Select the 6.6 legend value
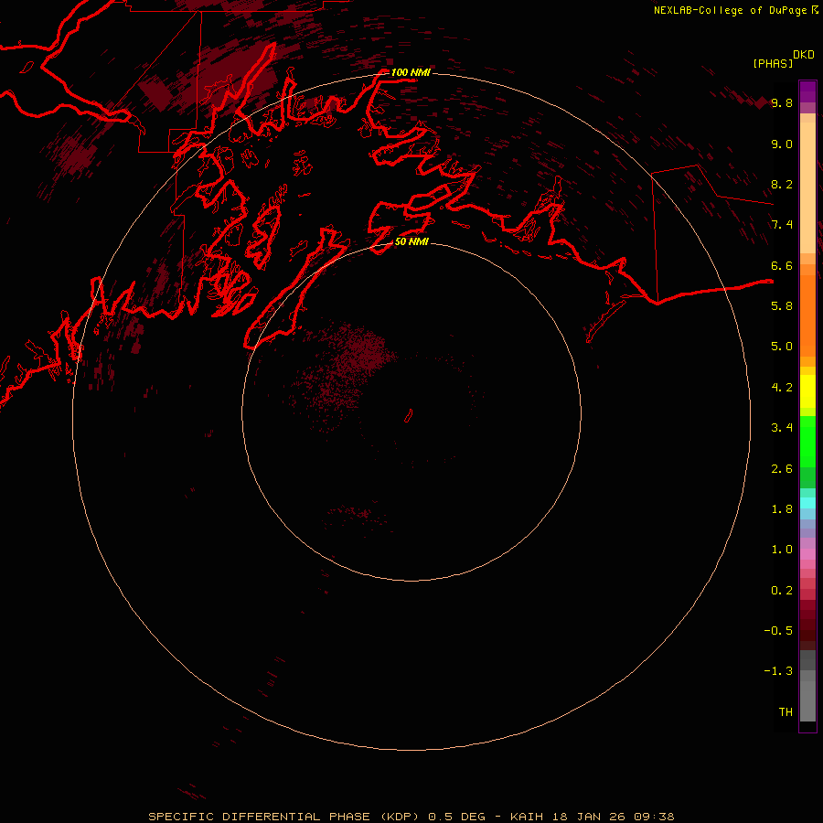The width and height of the screenshot is (823, 823). (782, 265)
